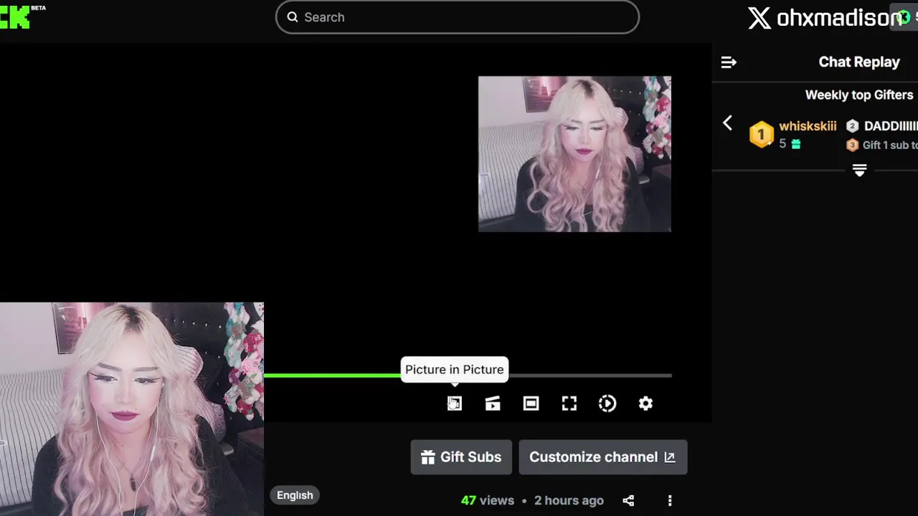Click the magnifier icon in the search bar

(293, 17)
